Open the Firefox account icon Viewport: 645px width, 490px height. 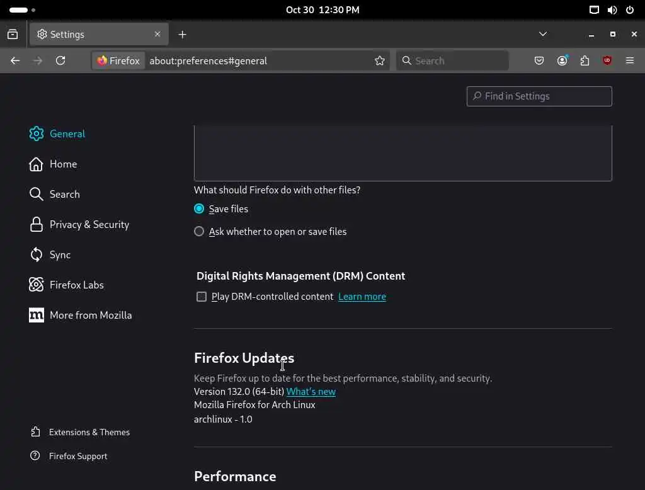click(562, 60)
